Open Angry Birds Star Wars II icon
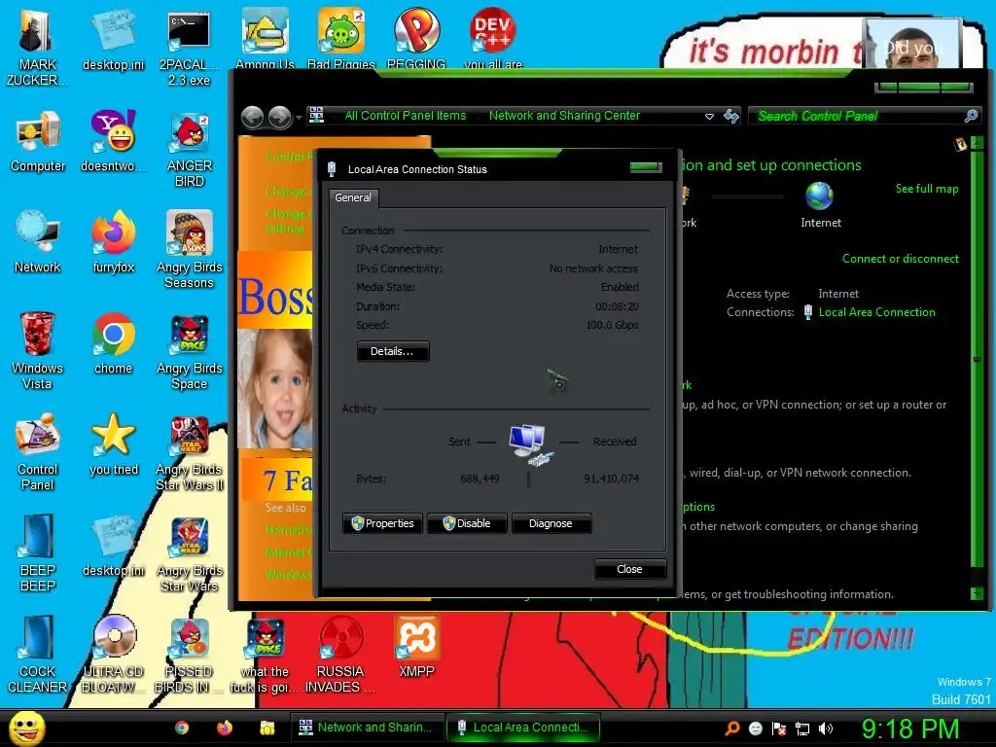The image size is (996, 747). coord(190,452)
